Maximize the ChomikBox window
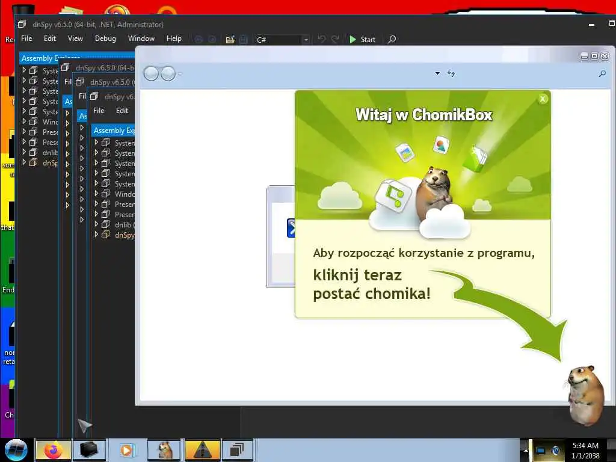The image size is (616, 462). 594,57
